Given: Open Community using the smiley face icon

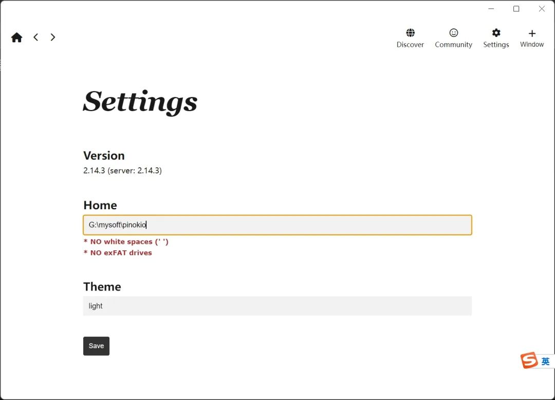Looking at the screenshot, I should coord(453,32).
